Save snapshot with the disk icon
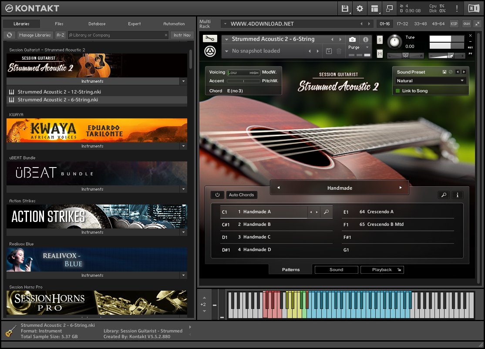The height and width of the screenshot is (349, 485). pos(329,51)
